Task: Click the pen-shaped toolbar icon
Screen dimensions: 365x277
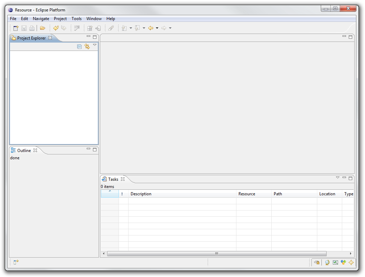Action: [x=111, y=28]
